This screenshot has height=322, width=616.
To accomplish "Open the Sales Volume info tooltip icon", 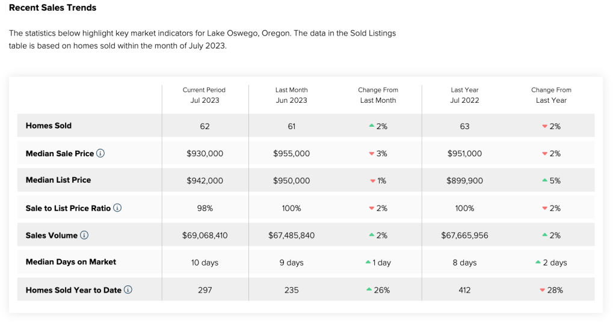I will click(84, 235).
